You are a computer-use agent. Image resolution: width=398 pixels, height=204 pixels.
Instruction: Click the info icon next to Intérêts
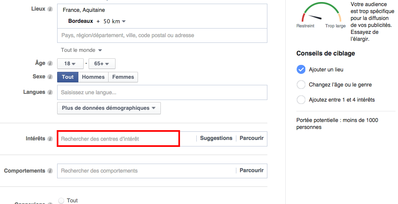[50, 139]
